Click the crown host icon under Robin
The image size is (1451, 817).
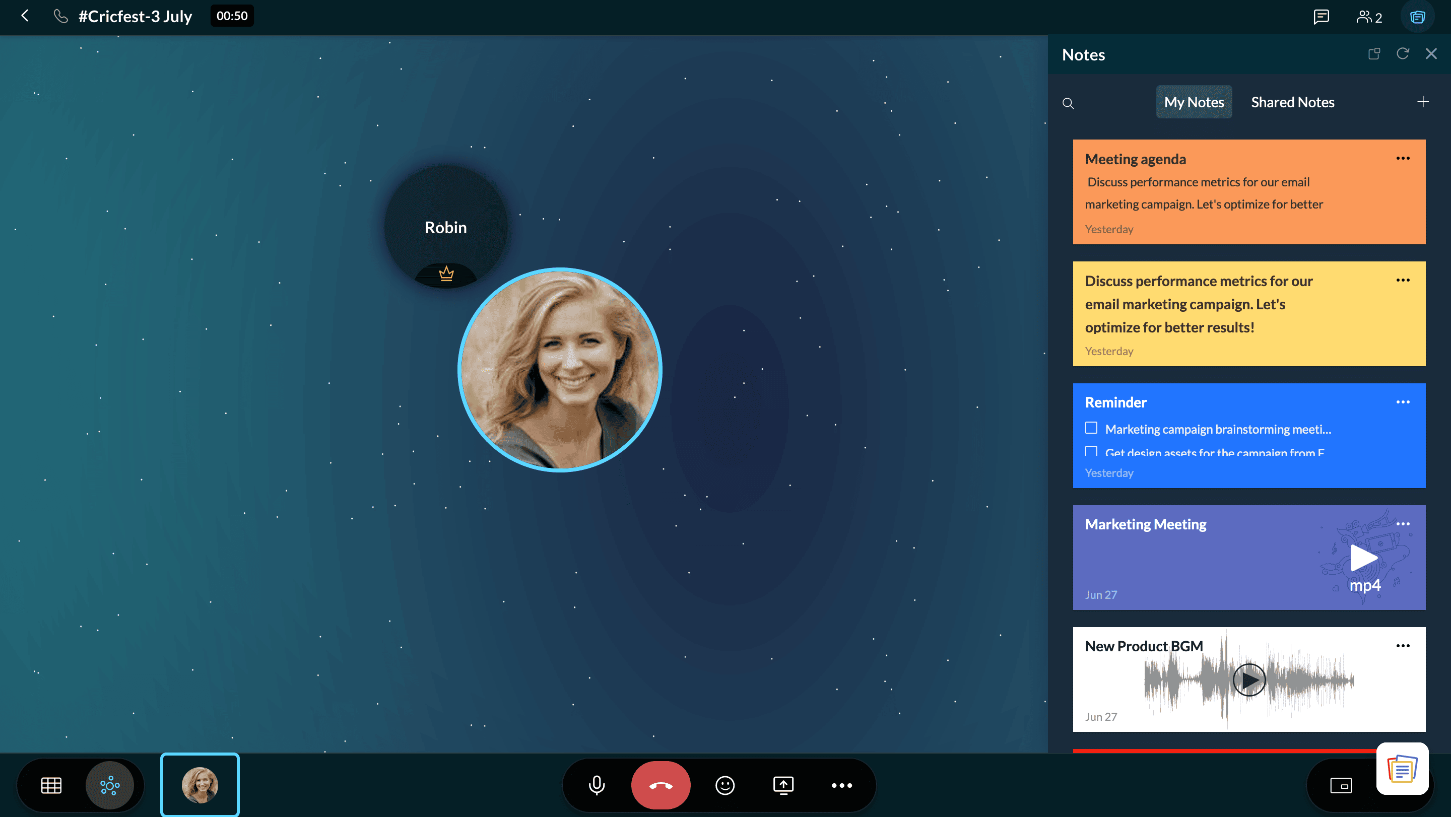pos(446,274)
